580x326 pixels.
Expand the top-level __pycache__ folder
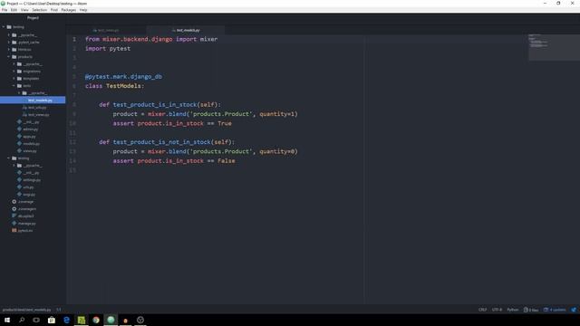pos(9,34)
